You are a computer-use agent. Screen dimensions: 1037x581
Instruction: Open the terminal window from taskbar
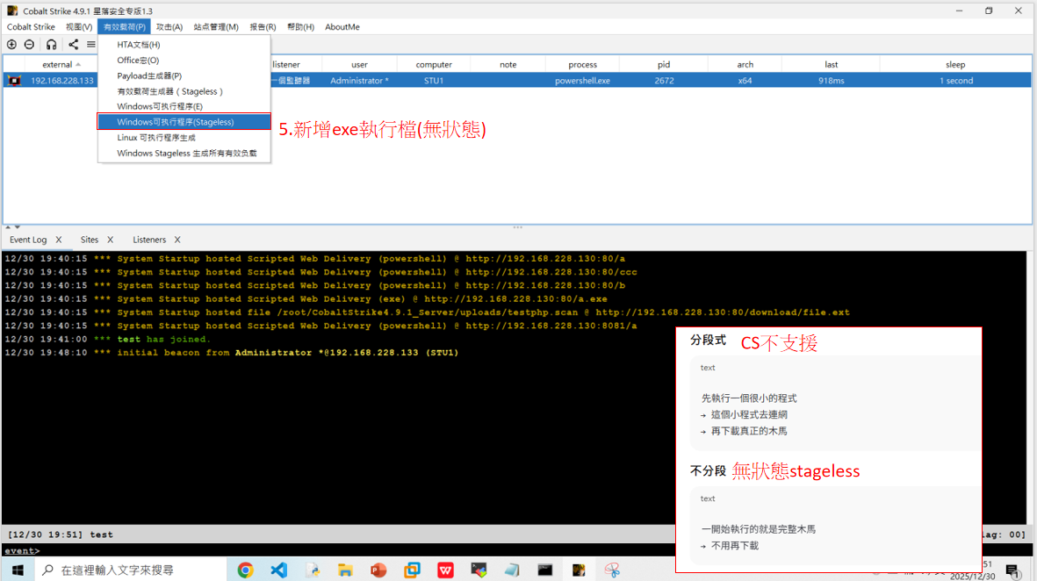(545, 570)
